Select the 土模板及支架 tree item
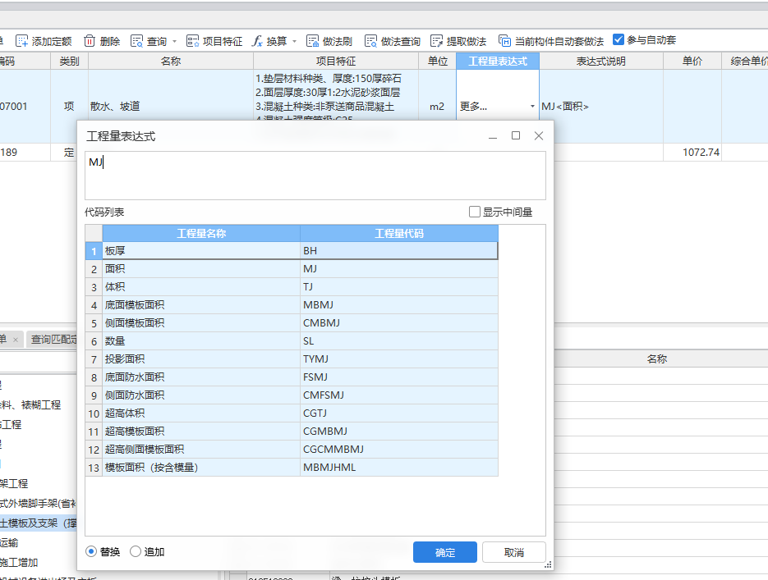The height and width of the screenshot is (580, 768). [x=39, y=523]
